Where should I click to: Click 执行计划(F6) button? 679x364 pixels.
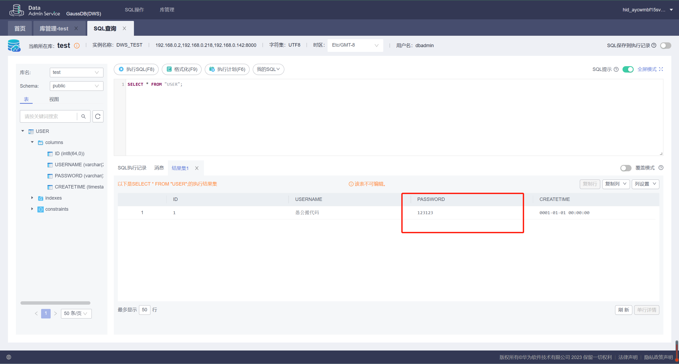click(227, 69)
